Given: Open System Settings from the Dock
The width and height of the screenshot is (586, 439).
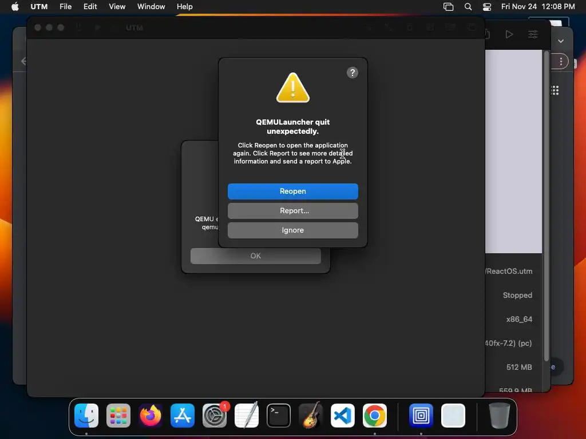Looking at the screenshot, I should 215,416.
